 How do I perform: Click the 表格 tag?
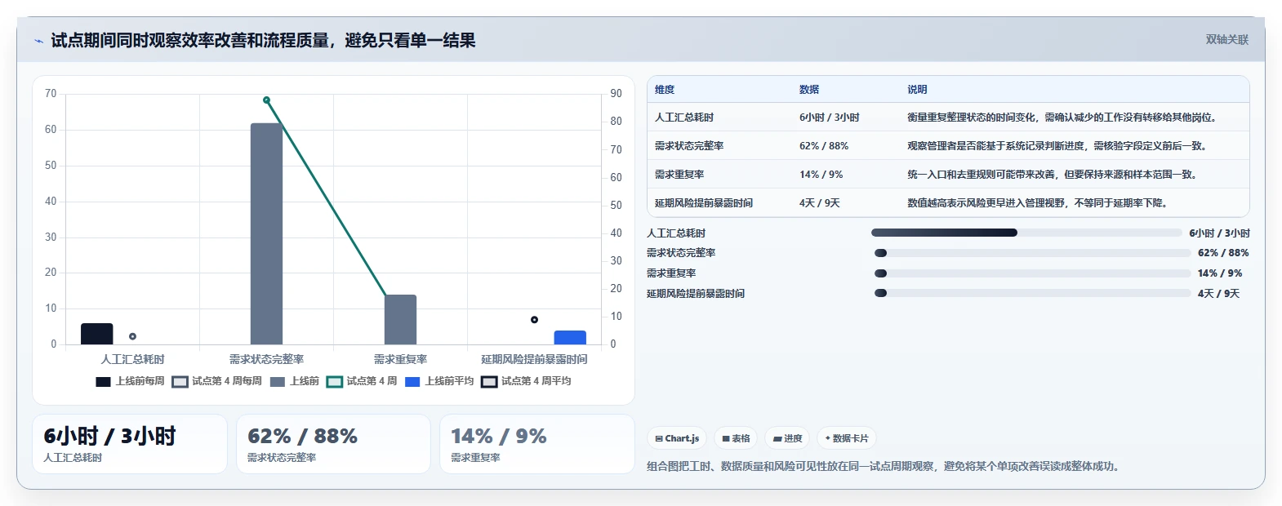[736, 438]
